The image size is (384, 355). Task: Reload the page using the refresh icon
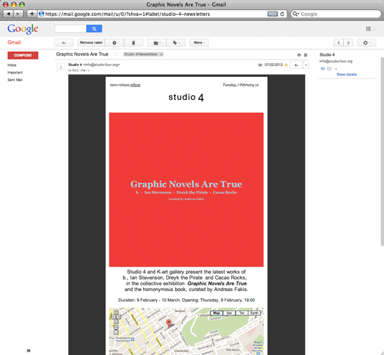[x=282, y=14]
